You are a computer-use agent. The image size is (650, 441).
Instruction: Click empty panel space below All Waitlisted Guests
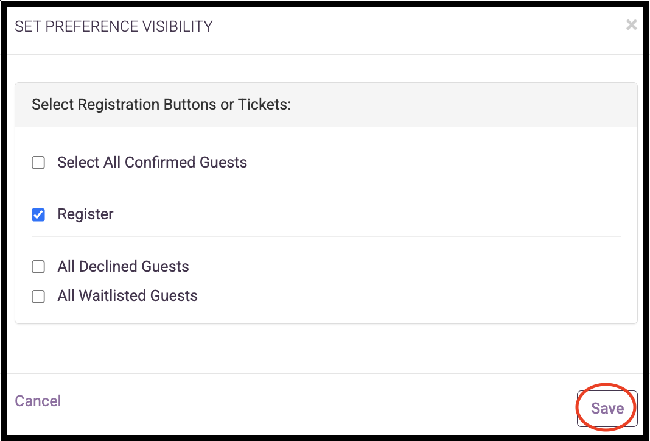326,314
